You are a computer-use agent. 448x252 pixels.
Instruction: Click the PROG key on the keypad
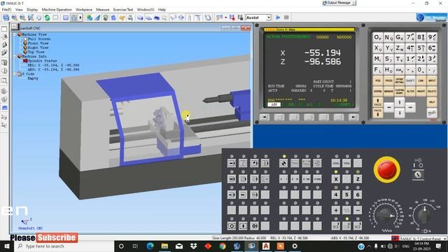(388, 81)
